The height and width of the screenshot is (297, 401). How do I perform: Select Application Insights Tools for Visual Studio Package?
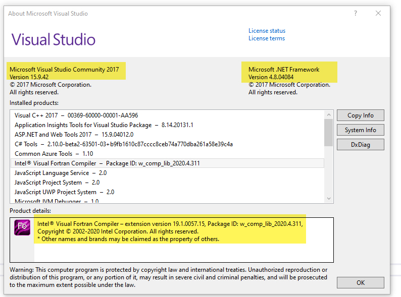(104, 125)
